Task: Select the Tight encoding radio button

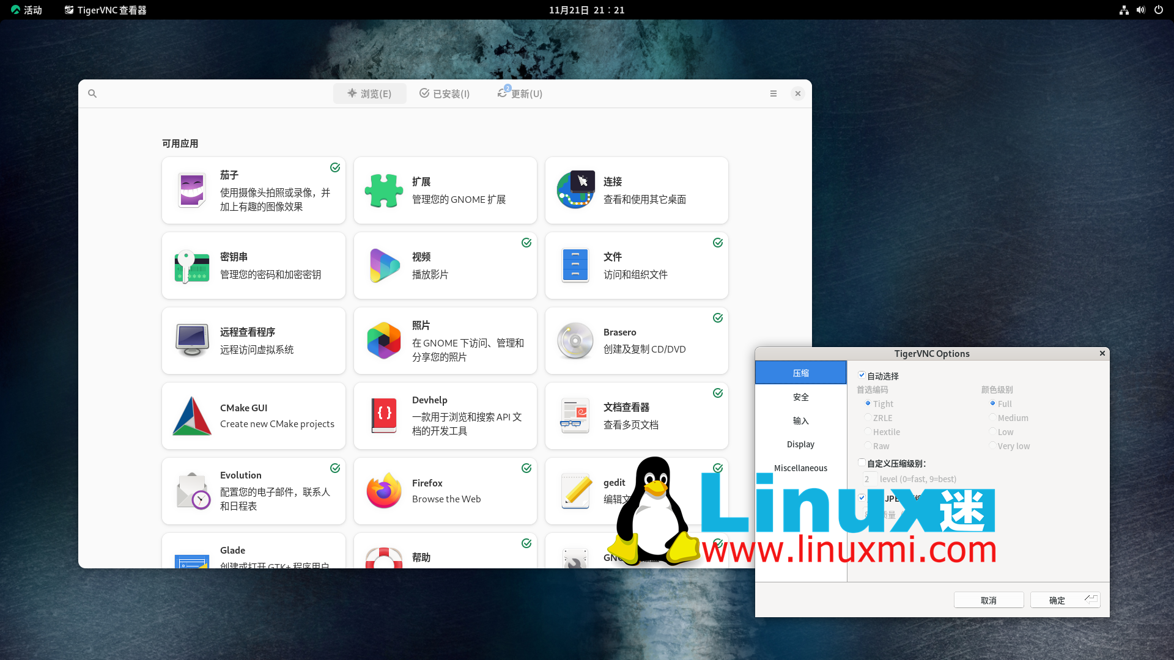Action: [x=868, y=403]
